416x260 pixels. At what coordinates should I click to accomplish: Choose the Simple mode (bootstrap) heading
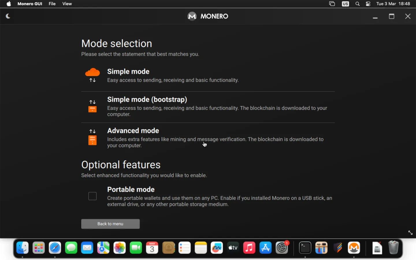(147, 99)
